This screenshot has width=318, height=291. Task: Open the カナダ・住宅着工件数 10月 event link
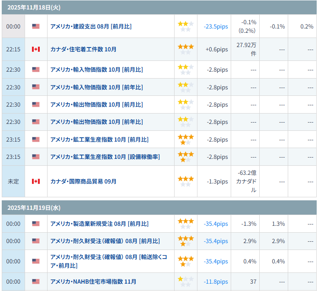pos(83,49)
